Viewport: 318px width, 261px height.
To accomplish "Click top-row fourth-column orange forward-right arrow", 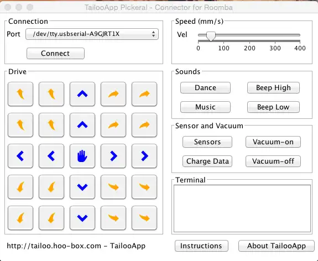I will pyautogui.click(x=113, y=94).
